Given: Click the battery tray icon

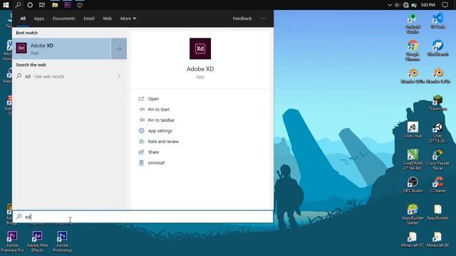Looking at the screenshot, I should coord(414,5).
